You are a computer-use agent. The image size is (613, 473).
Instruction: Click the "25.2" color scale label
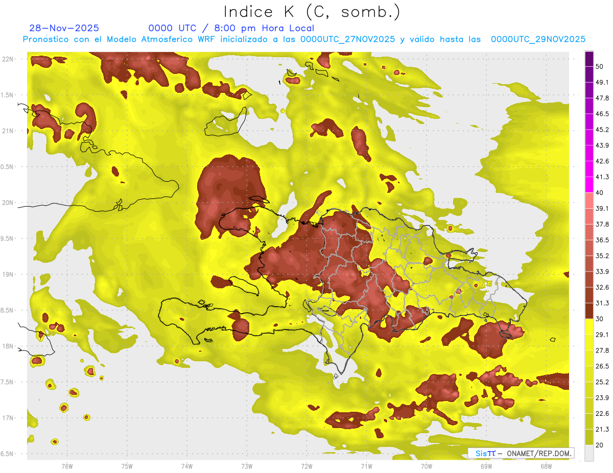602,382
